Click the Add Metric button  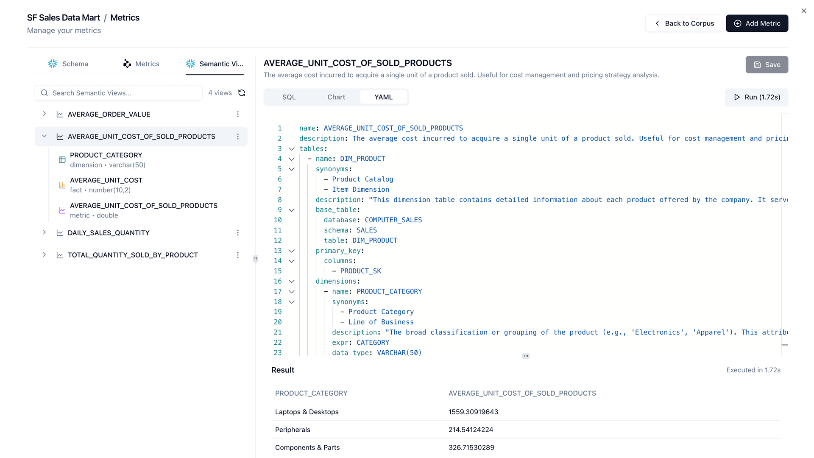coord(757,23)
